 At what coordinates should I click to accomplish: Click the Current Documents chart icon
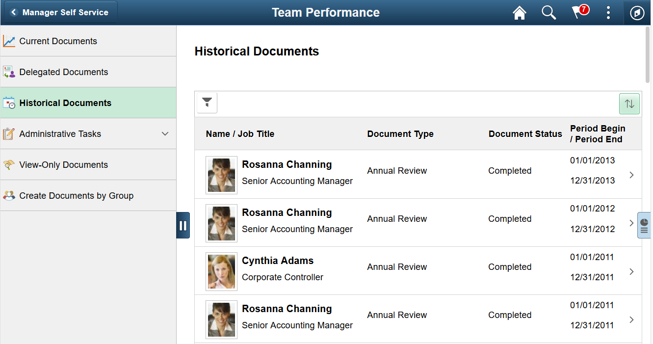[x=9, y=41]
